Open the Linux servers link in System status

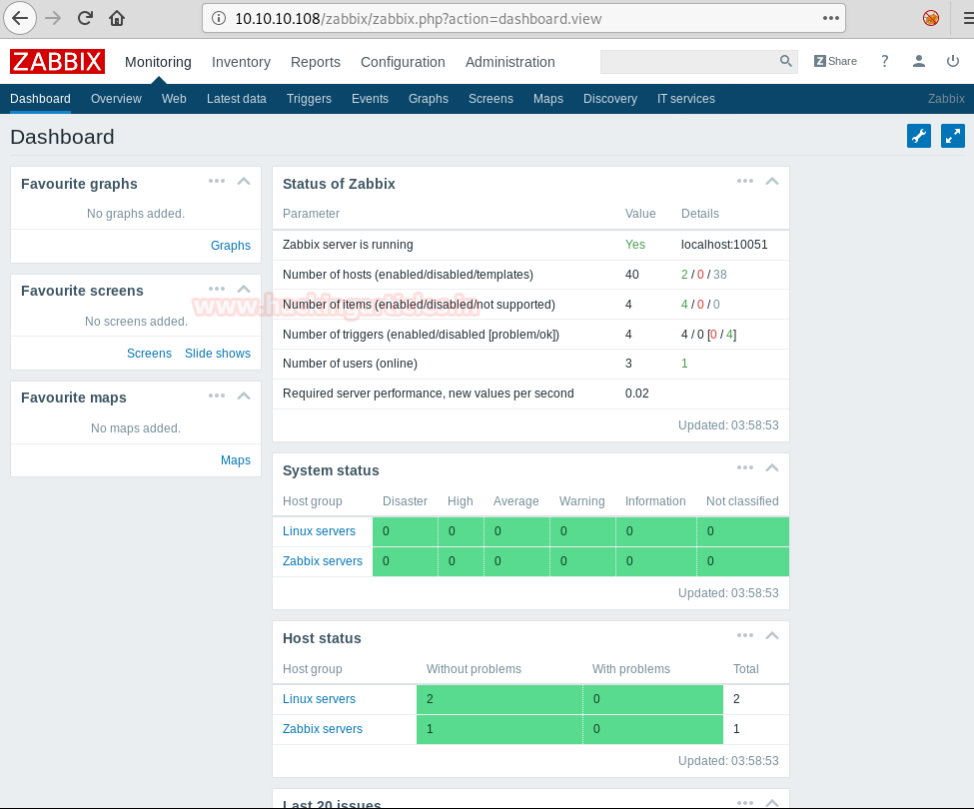pos(319,531)
